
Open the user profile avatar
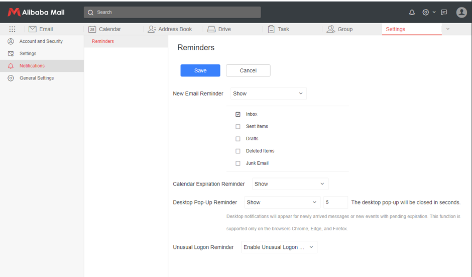[x=461, y=13]
